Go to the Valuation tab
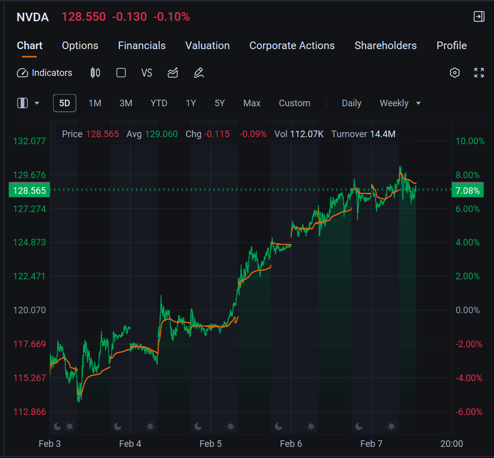Screen dimensions: 494x458 coord(207,46)
